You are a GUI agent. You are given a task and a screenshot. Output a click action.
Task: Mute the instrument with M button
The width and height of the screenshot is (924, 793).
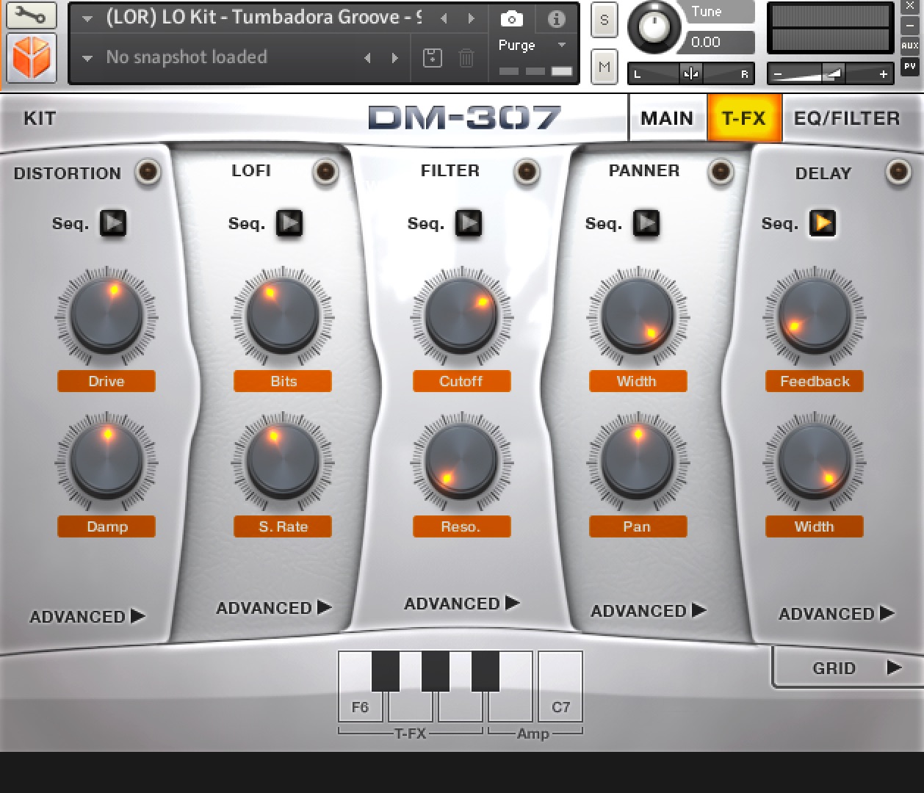click(x=604, y=68)
